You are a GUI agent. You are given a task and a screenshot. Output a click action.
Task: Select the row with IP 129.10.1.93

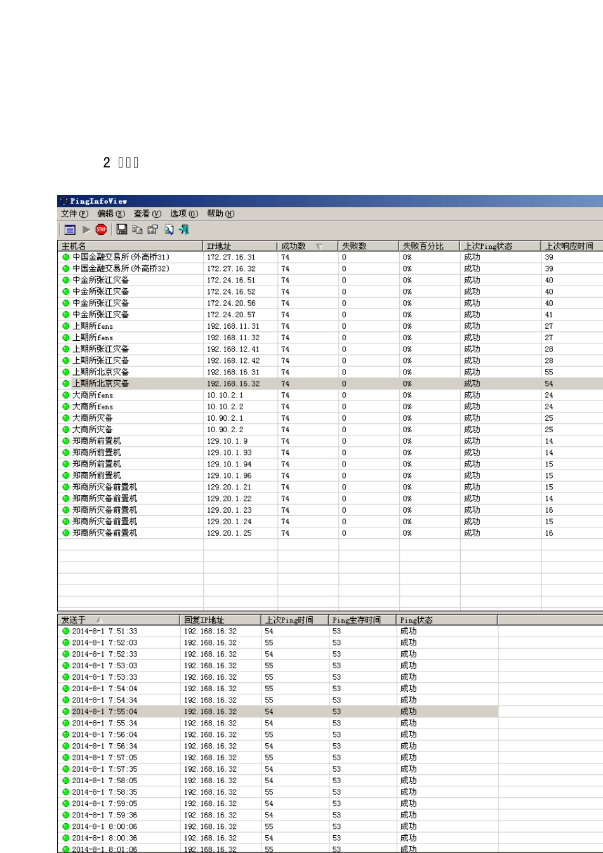pyautogui.click(x=330, y=453)
